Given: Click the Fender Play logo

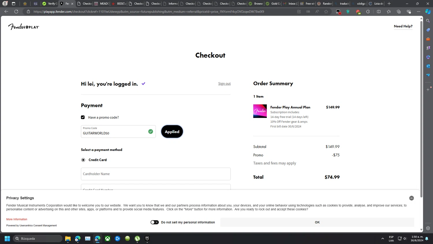Looking at the screenshot, I should click(23, 27).
